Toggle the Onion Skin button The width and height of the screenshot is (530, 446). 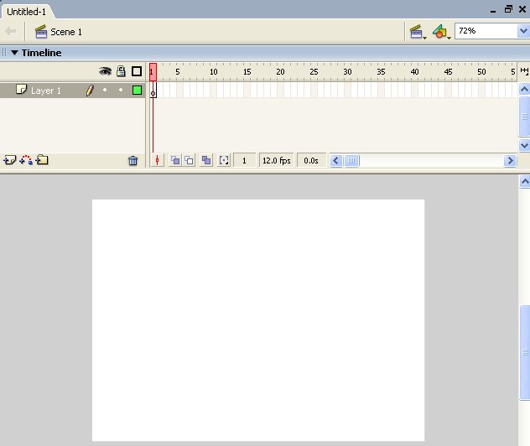[x=175, y=160]
